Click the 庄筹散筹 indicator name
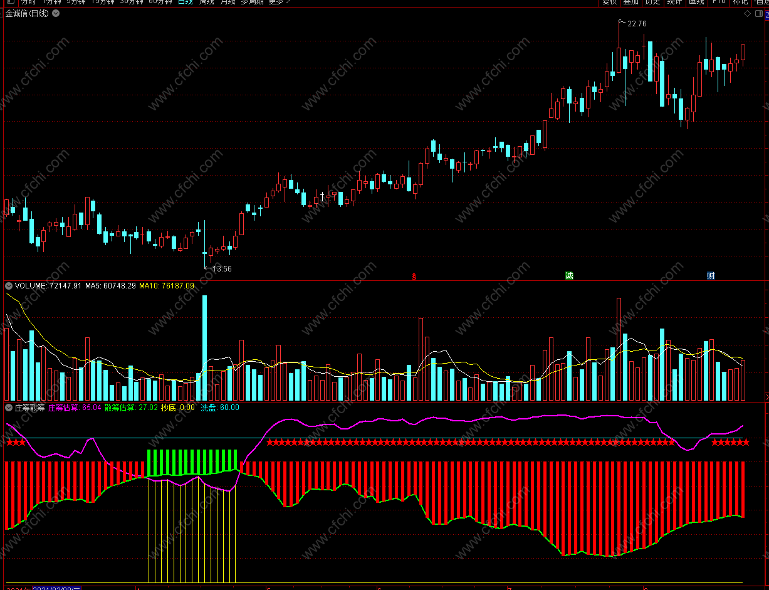This screenshot has height=590, width=769. coord(30,408)
